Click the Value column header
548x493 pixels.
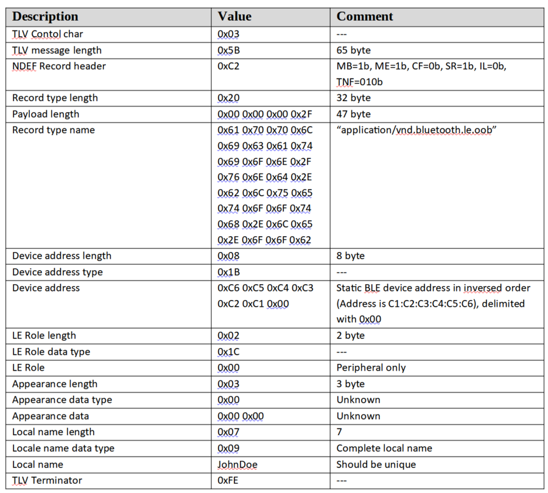[234, 16]
